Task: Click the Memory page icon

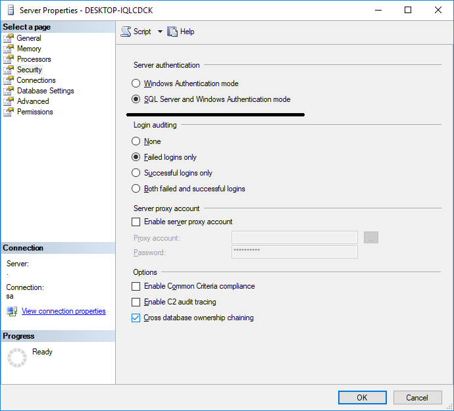Action: [x=9, y=49]
